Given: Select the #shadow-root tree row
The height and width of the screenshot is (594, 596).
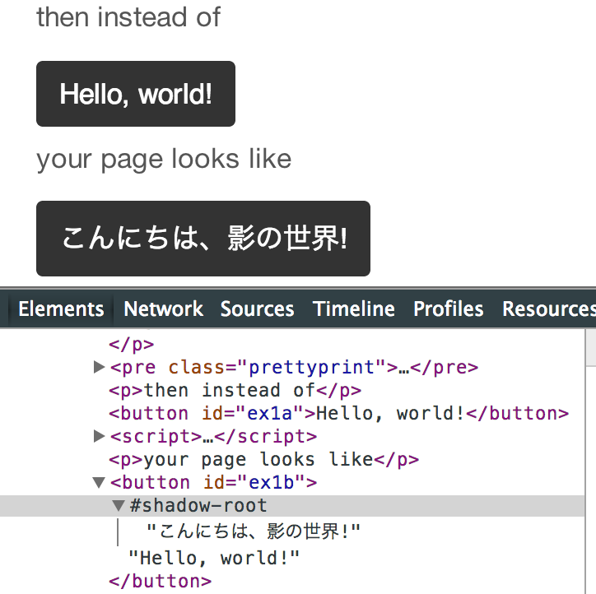Looking at the screenshot, I should click(x=292, y=505).
